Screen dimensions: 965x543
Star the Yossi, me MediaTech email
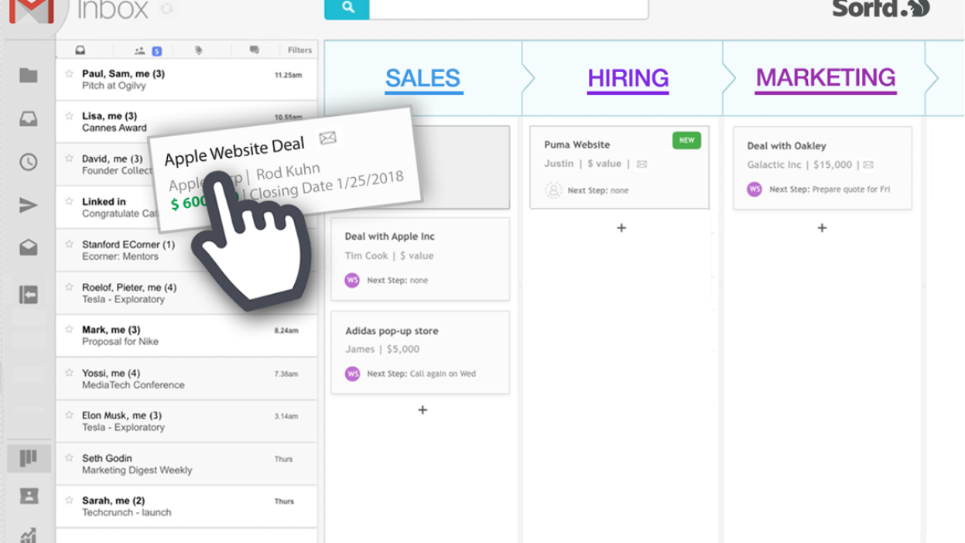(70, 373)
